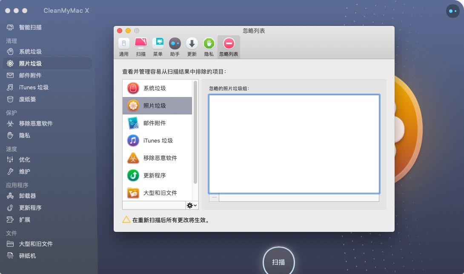464x274 pixels.
Task: Click the minus button under ignored groups list
Action: (214, 197)
